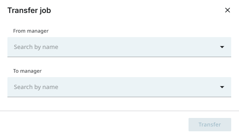Open the destination manager list via caret icon
This screenshot has height=135, width=239.
[222, 87]
